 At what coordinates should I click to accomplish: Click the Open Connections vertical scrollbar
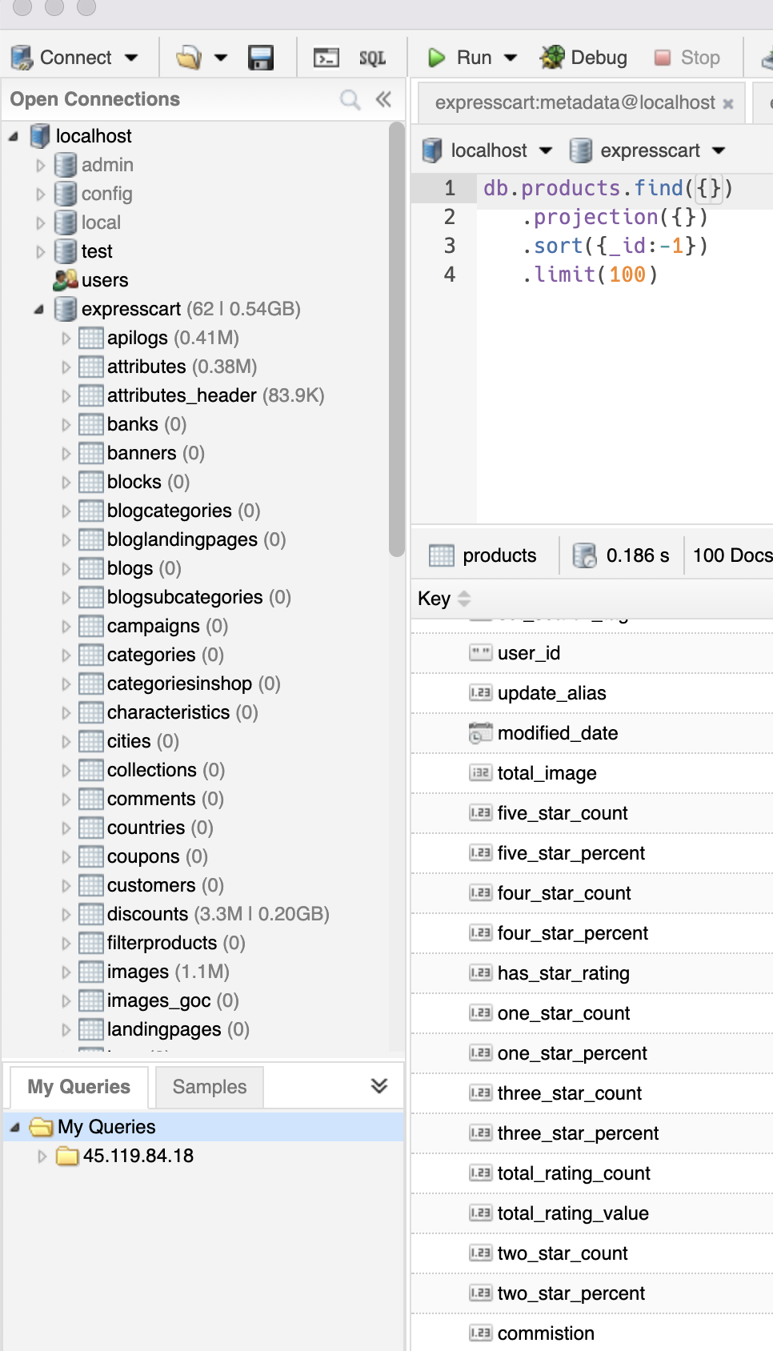coord(396,339)
